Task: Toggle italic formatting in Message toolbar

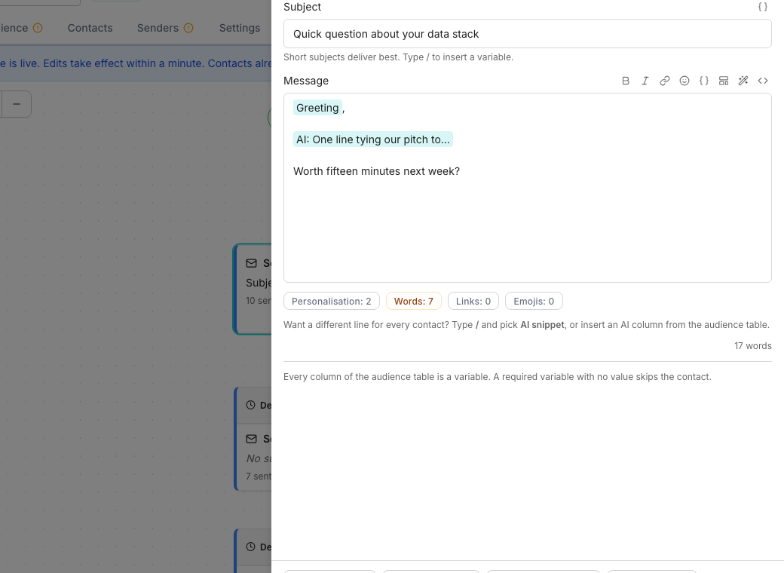Action: pyautogui.click(x=645, y=81)
